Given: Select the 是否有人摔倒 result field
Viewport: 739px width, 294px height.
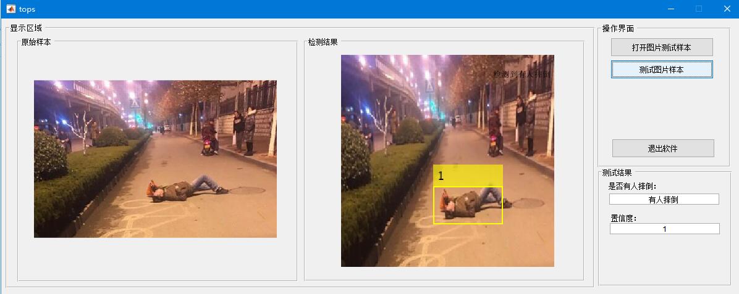Looking at the screenshot, I should click(664, 200).
